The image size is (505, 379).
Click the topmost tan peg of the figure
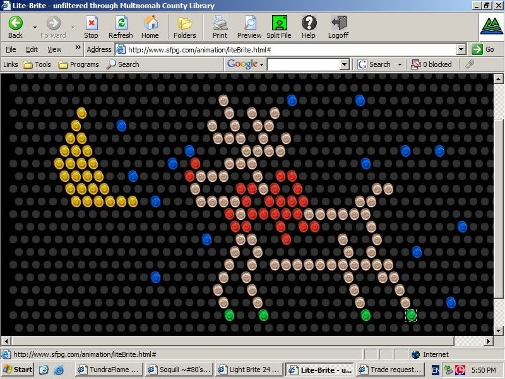pos(223,100)
